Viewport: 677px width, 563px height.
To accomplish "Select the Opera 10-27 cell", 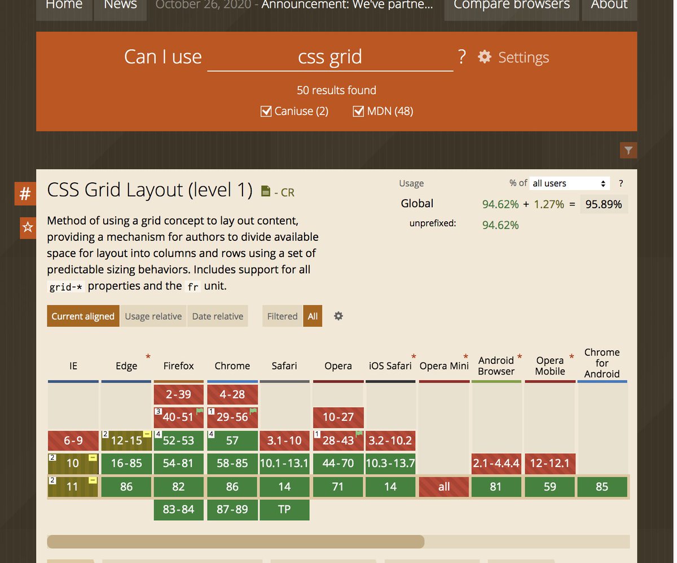I will coord(338,417).
